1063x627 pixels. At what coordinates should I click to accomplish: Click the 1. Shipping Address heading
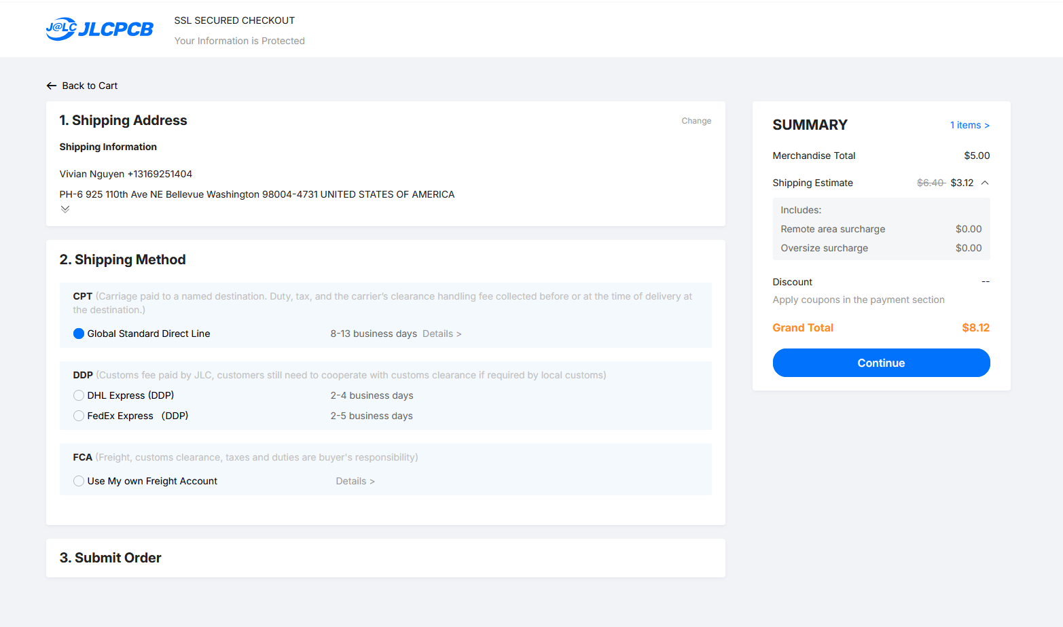tap(123, 120)
